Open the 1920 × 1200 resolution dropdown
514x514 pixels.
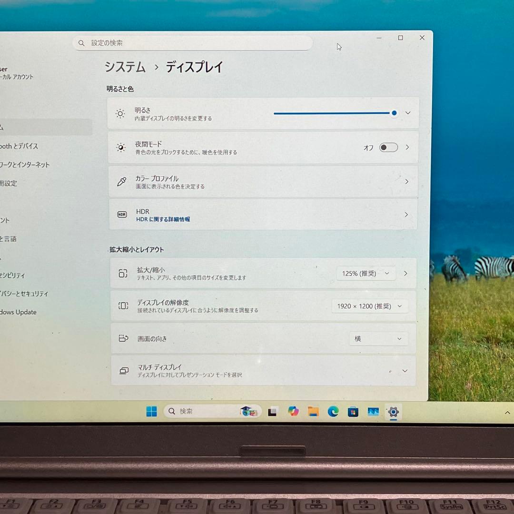369,306
